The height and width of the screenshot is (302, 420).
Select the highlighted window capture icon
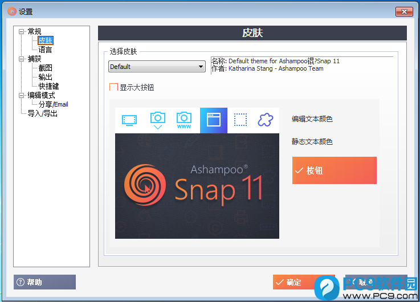[x=214, y=120]
